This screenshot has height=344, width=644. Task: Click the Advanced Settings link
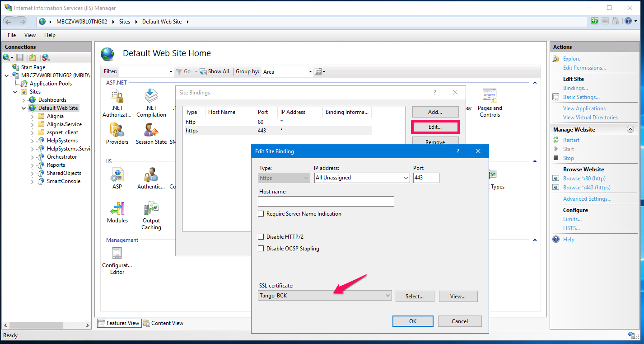(x=587, y=199)
